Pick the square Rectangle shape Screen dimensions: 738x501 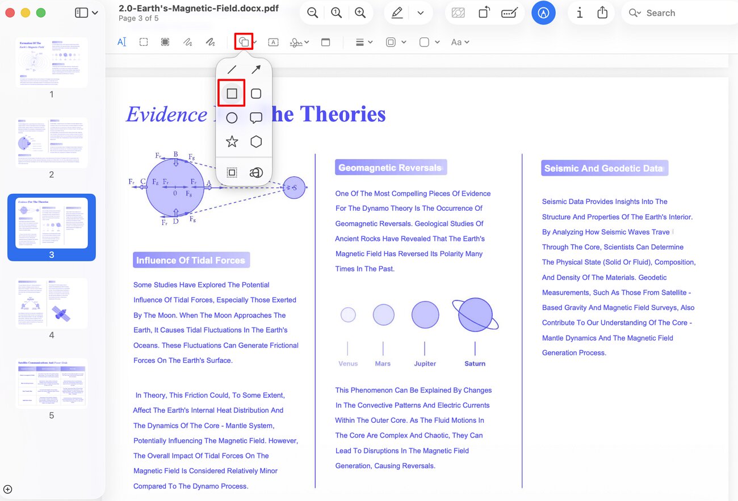(232, 94)
